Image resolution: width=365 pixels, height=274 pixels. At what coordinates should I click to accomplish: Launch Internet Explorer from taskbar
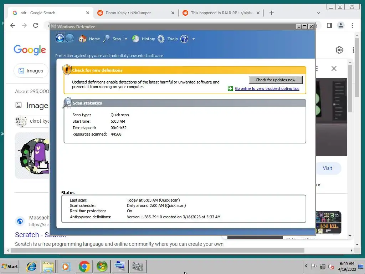coord(31,266)
